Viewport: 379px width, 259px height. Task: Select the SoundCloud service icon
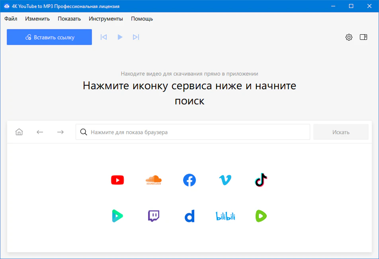pos(153,180)
